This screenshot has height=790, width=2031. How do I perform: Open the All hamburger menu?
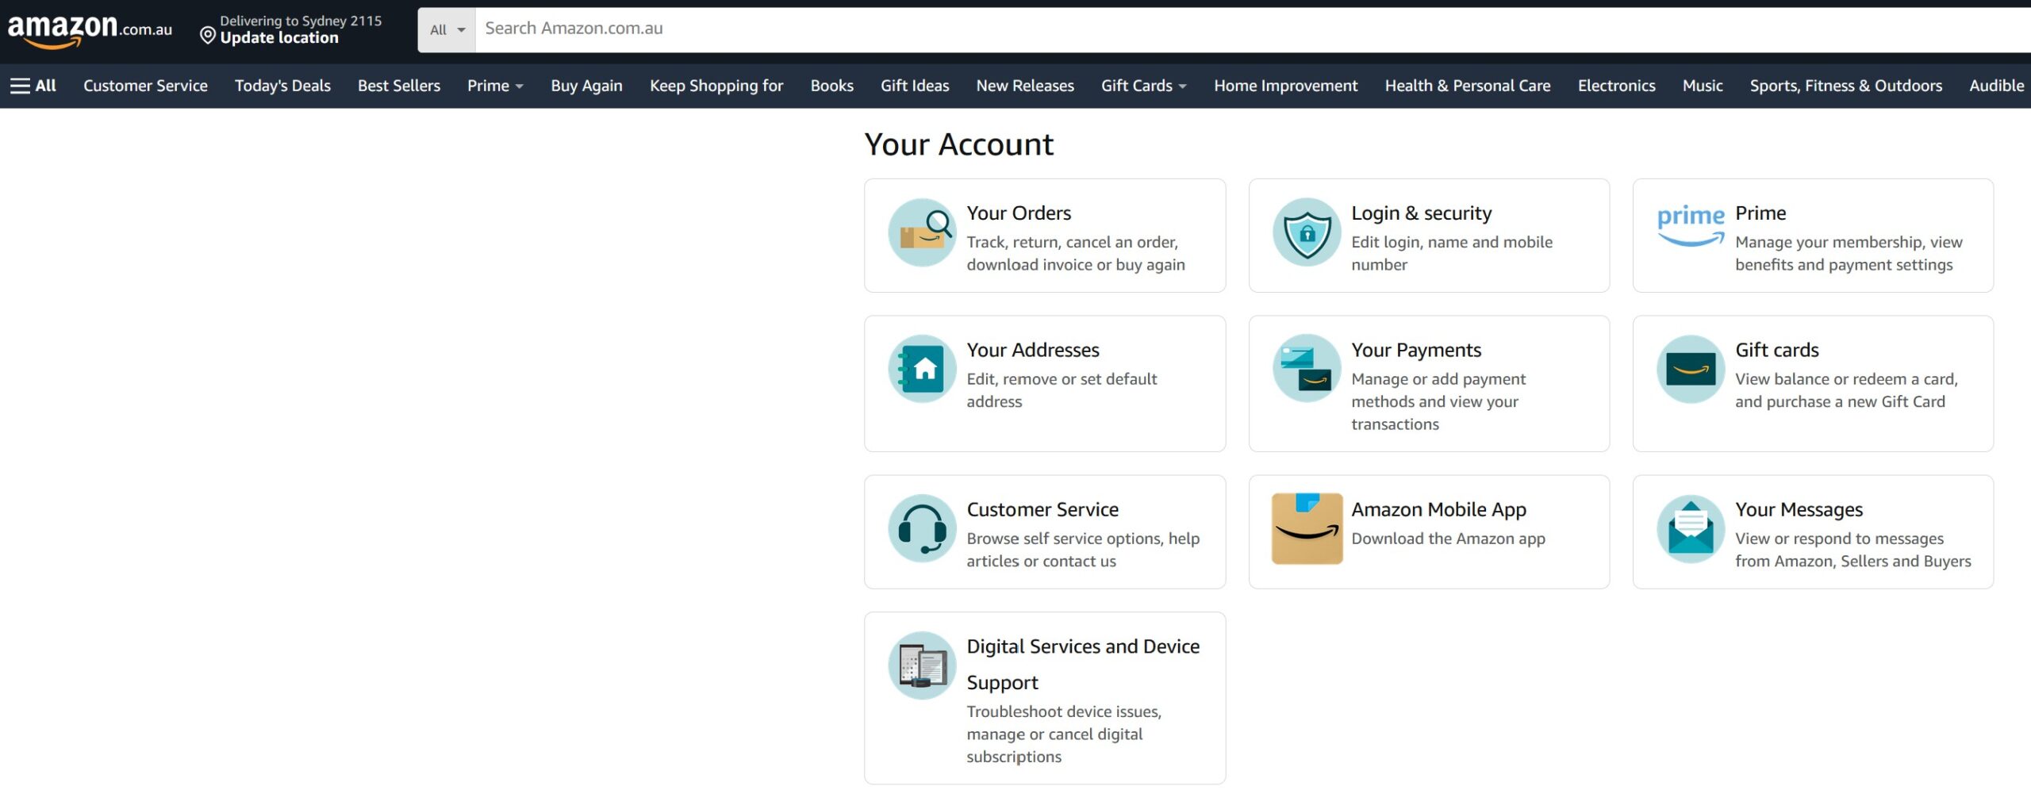[x=33, y=86]
